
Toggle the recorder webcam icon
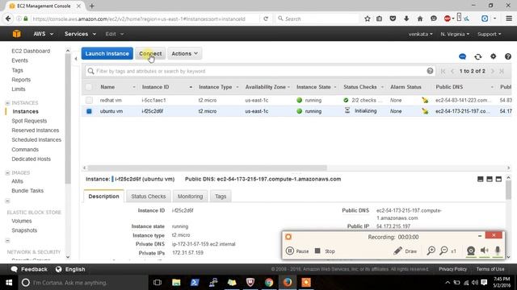pyautogui.click(x=471, y=251)
